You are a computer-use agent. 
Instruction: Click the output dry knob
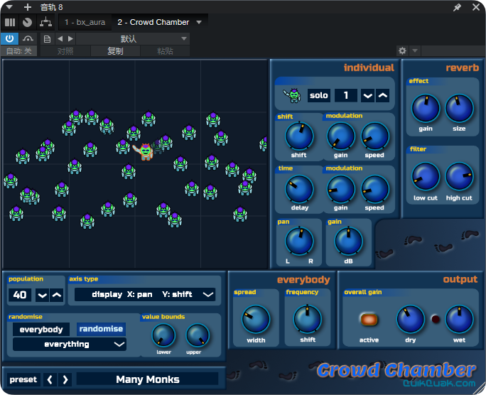411,320
